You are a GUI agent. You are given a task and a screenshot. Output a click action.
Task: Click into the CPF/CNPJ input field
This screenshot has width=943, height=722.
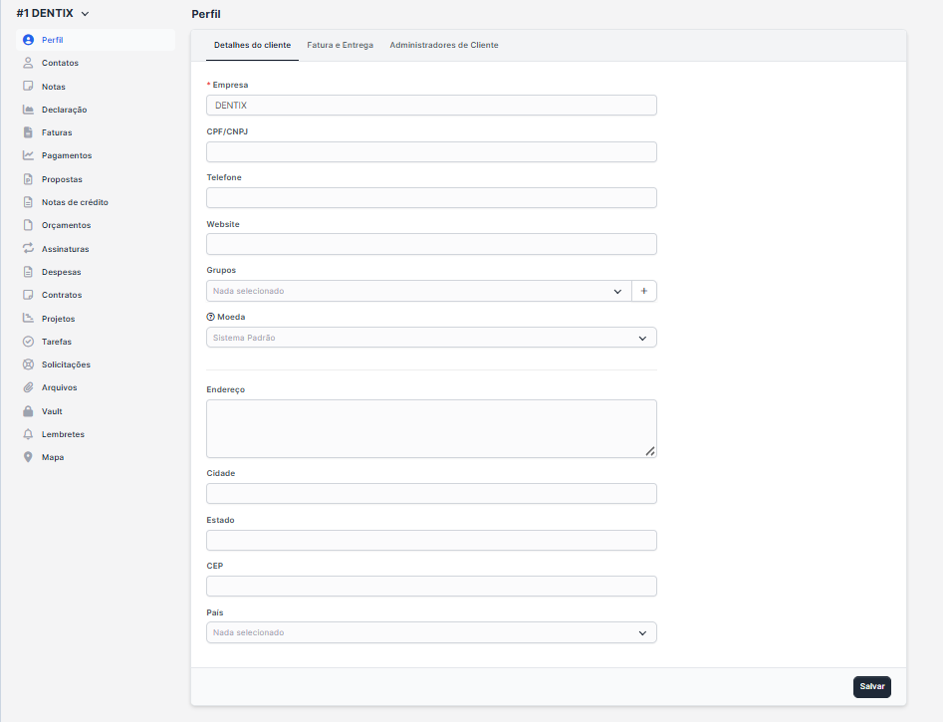click(x=431, y=151)
